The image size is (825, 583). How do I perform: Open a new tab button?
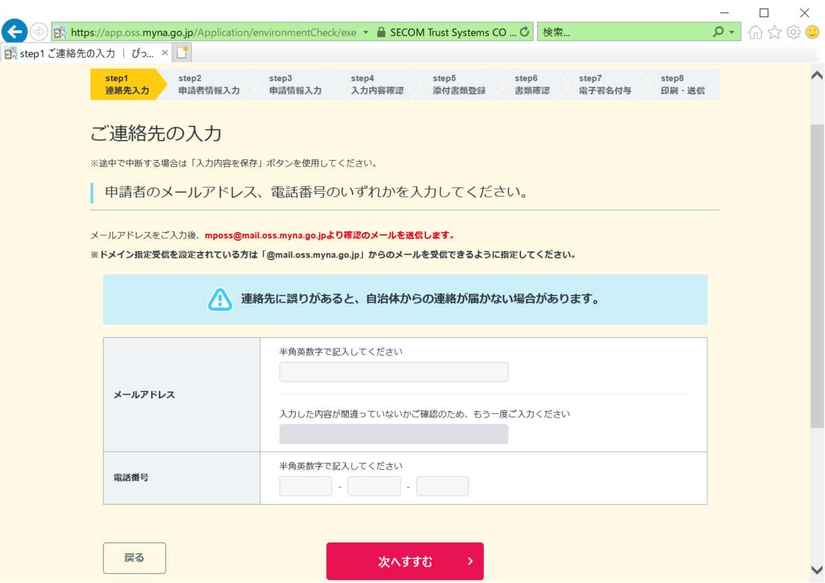click(x=182, y=53)
